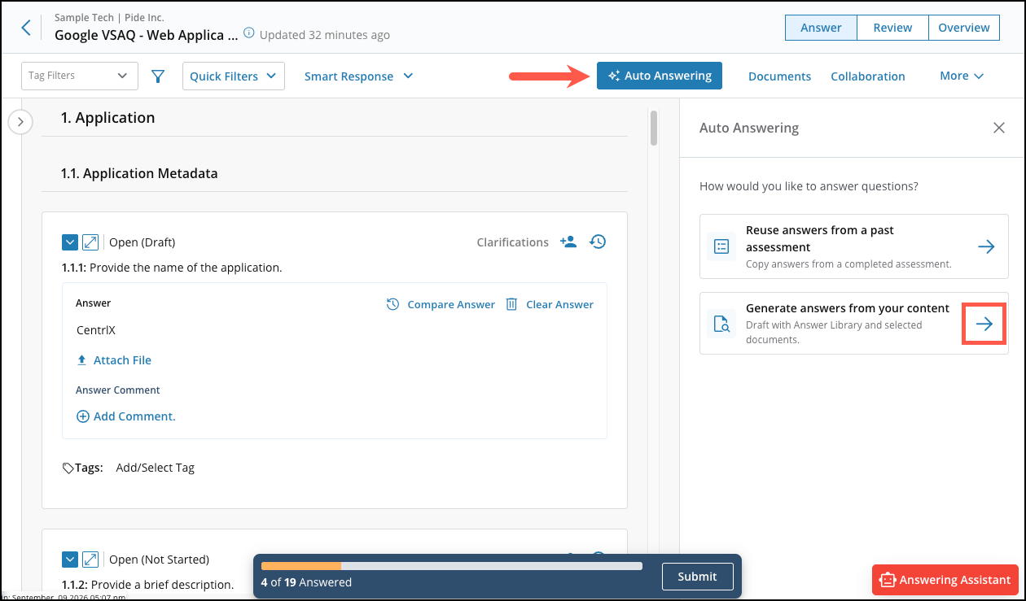1026x601 pixels.
Task: Click the funnel filter icon
Action: pyautogui.click(x=158, y=76)
